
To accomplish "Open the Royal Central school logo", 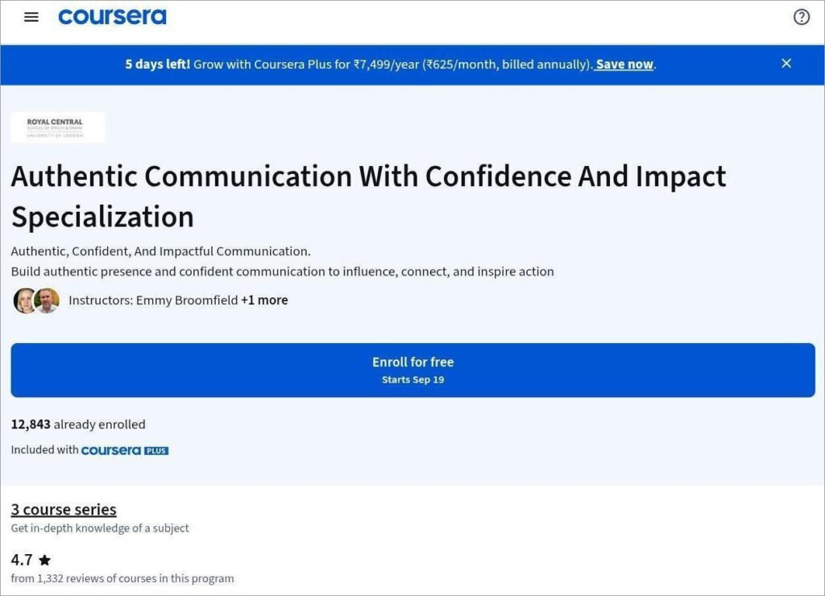I will pos(58,127).
